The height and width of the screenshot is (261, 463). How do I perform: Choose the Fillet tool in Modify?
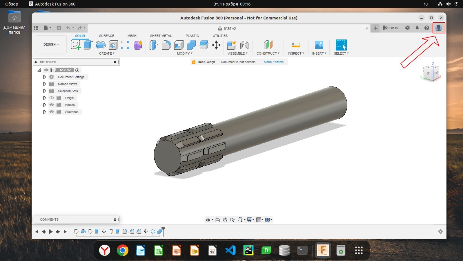(166, 45)
